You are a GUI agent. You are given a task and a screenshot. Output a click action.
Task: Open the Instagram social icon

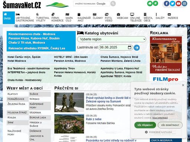click(x=184, y=3)
